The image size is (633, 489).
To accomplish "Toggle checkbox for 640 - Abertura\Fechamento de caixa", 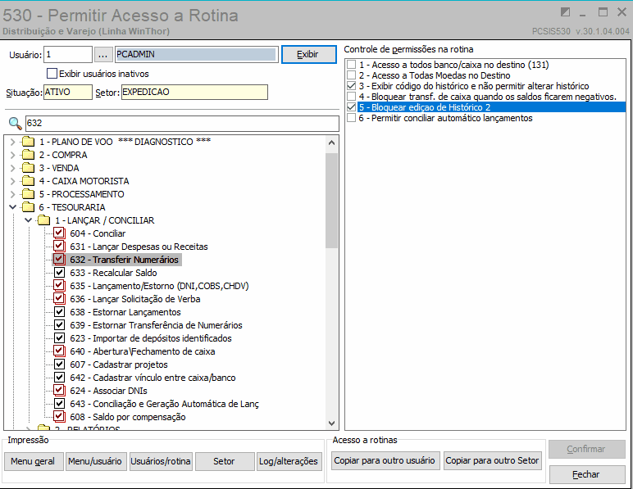I will 59,351.
